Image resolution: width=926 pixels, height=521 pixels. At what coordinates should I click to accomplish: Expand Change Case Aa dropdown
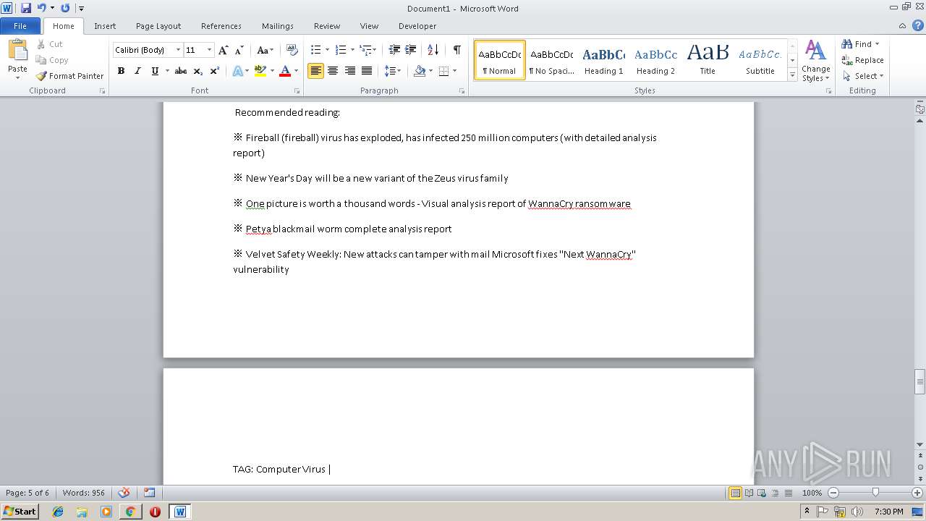(x=266, y=50)
